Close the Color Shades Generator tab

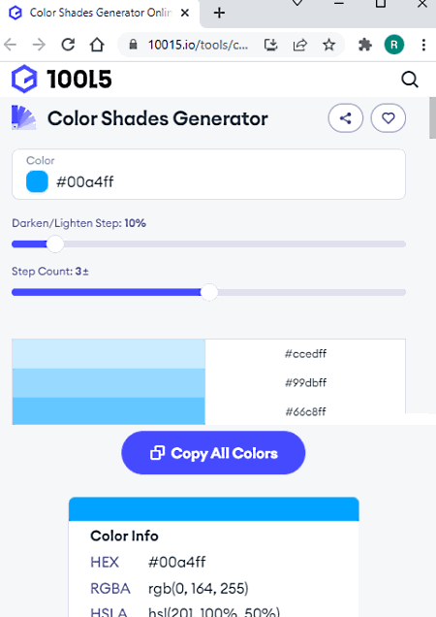point(185,13)
